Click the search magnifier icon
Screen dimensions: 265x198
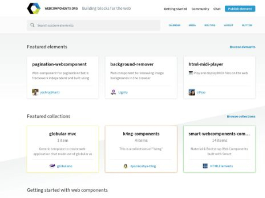[32, 25]
